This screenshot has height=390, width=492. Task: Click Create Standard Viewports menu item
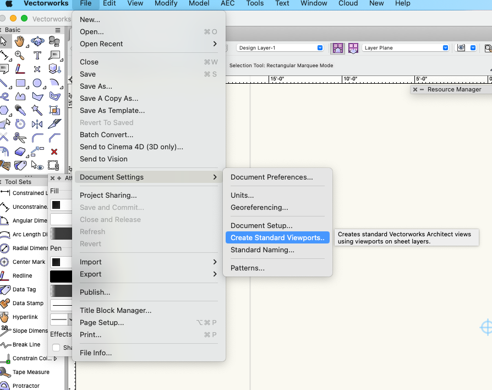(277, 237)
